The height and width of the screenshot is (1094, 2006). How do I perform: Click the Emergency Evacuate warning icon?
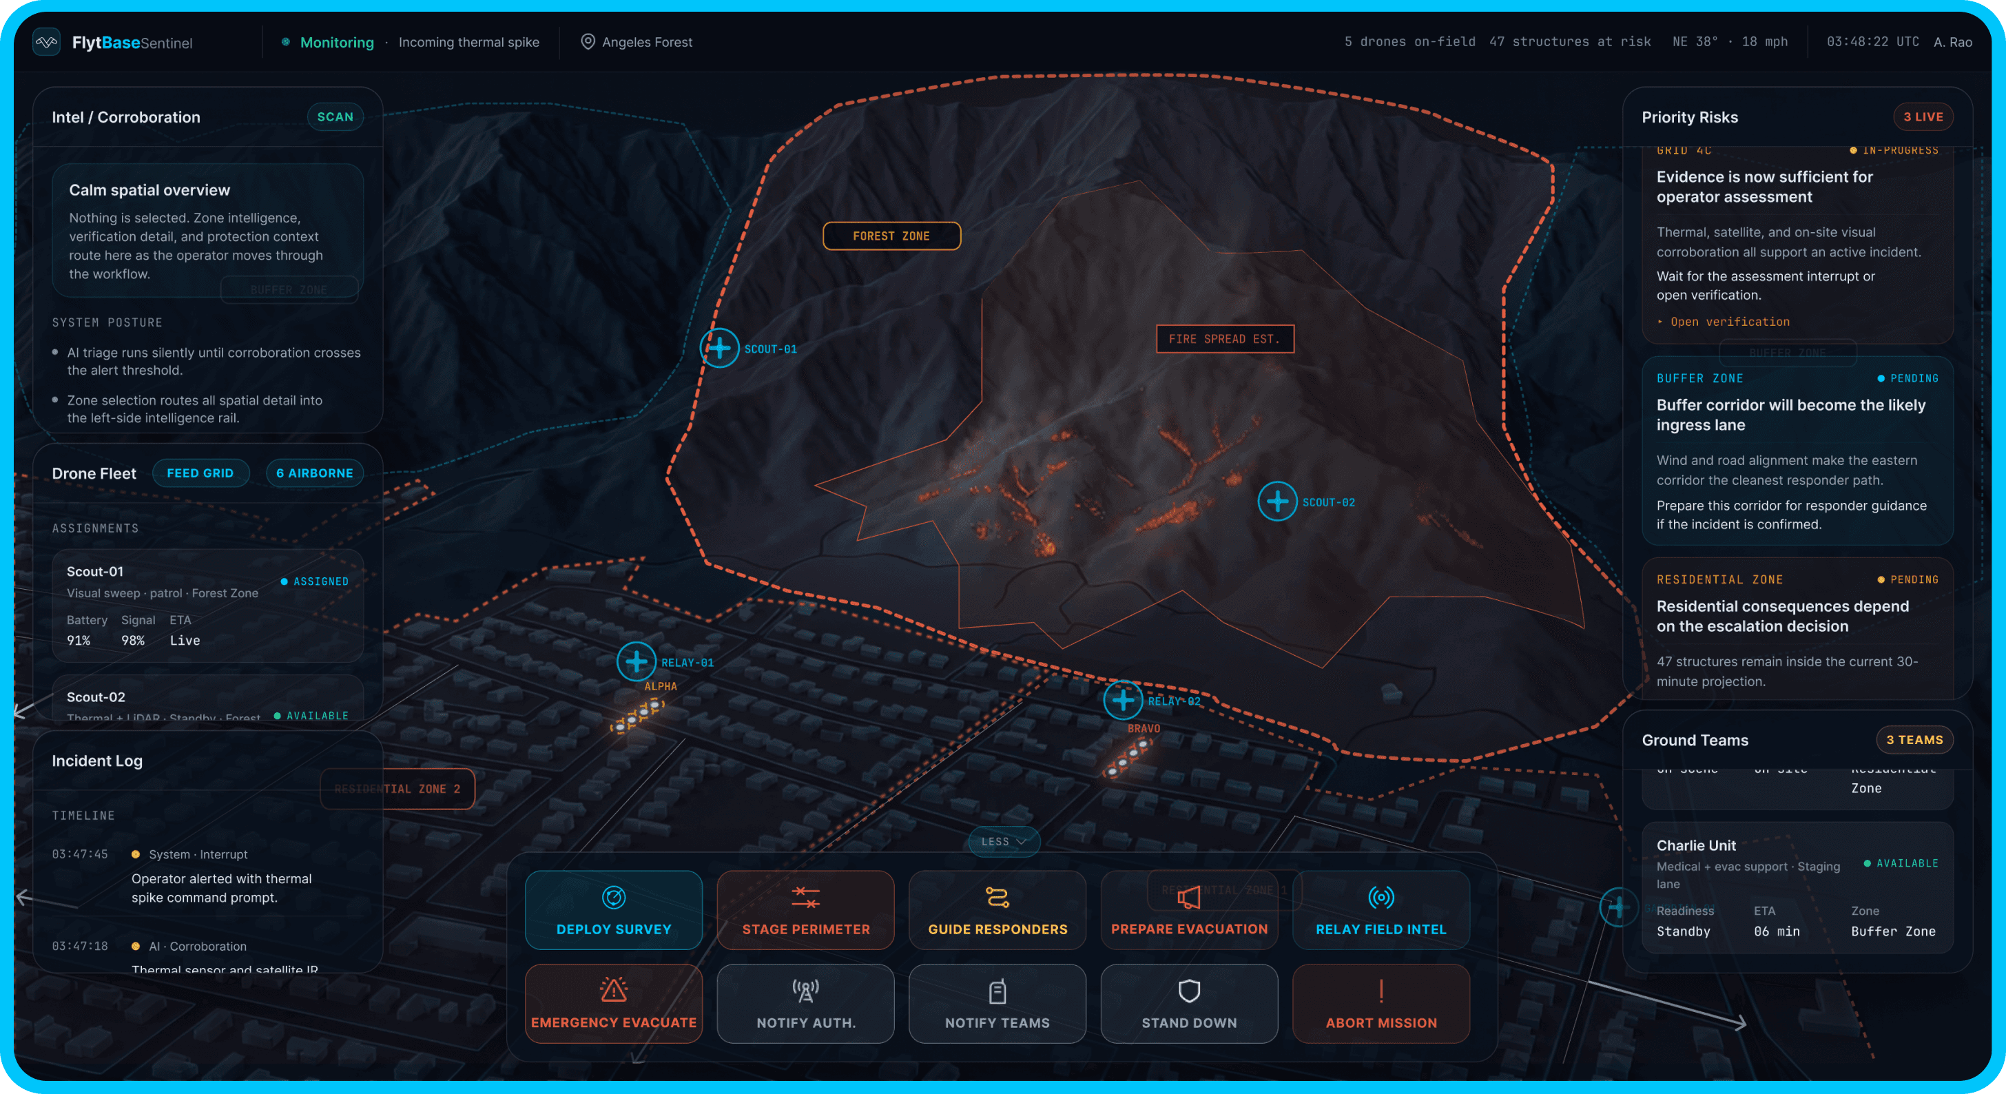pos(614,990)
